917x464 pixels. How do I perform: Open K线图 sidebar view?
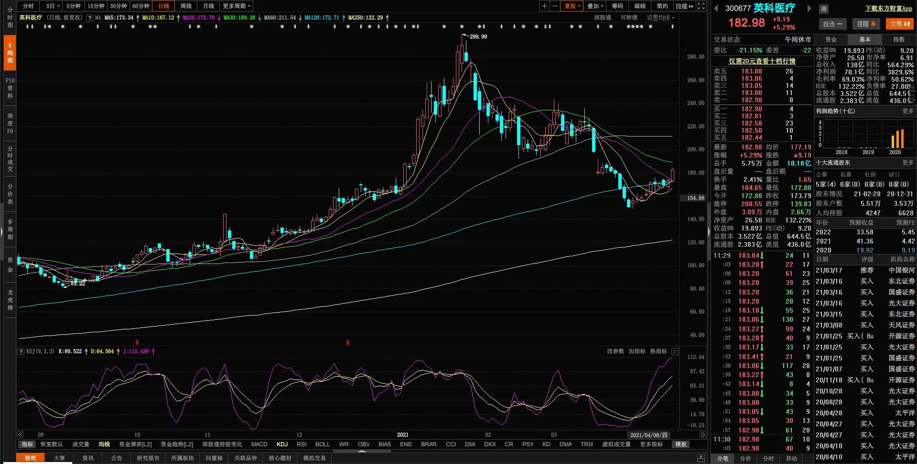coord(10,53)
